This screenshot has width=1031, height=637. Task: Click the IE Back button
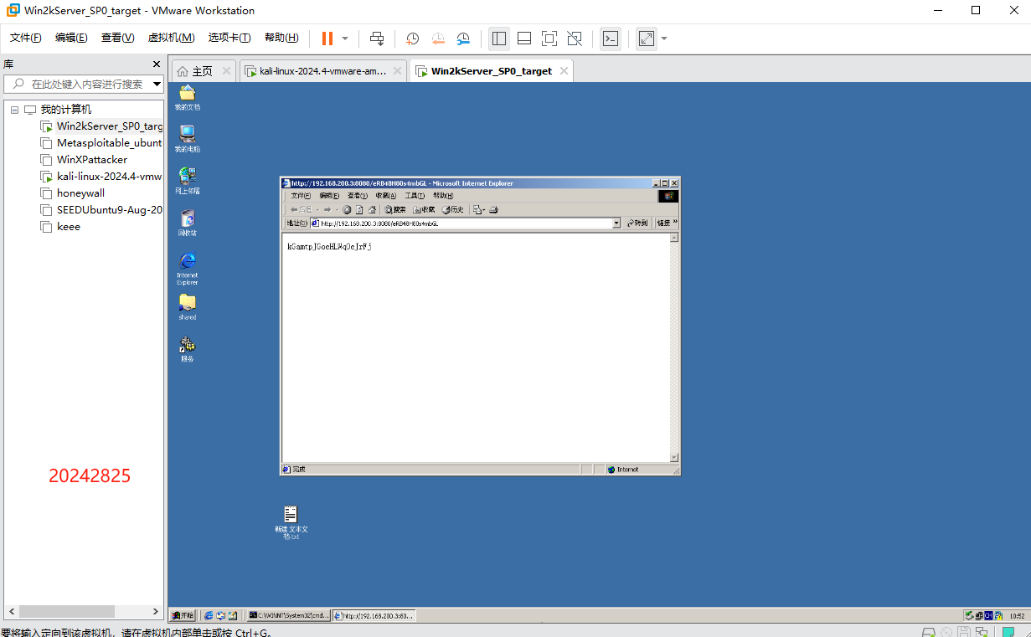point(301,209)
